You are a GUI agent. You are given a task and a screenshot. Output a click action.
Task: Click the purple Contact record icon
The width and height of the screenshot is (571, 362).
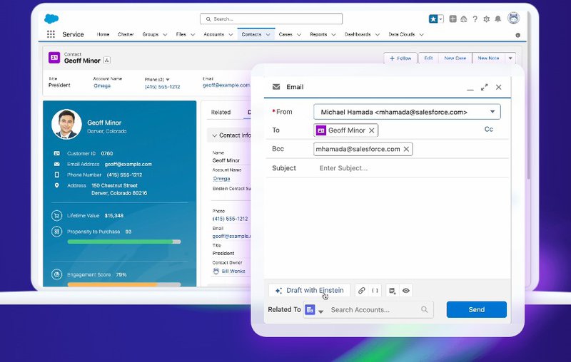54,58
